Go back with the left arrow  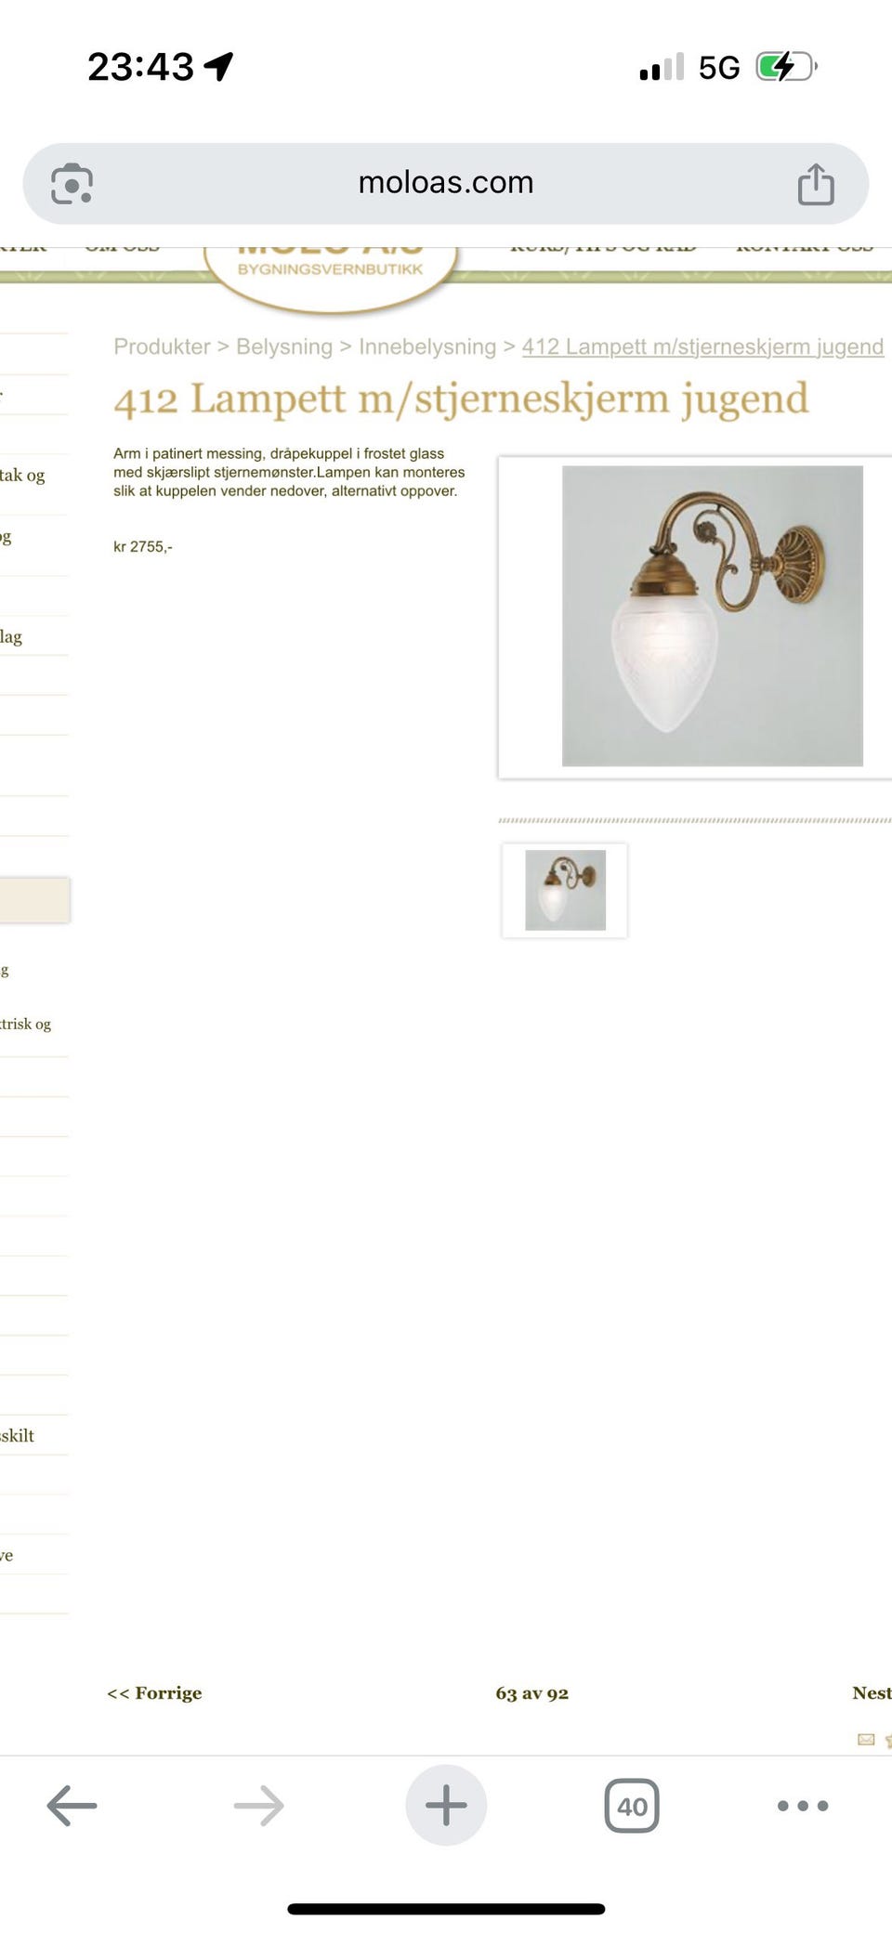[72, 1806]
